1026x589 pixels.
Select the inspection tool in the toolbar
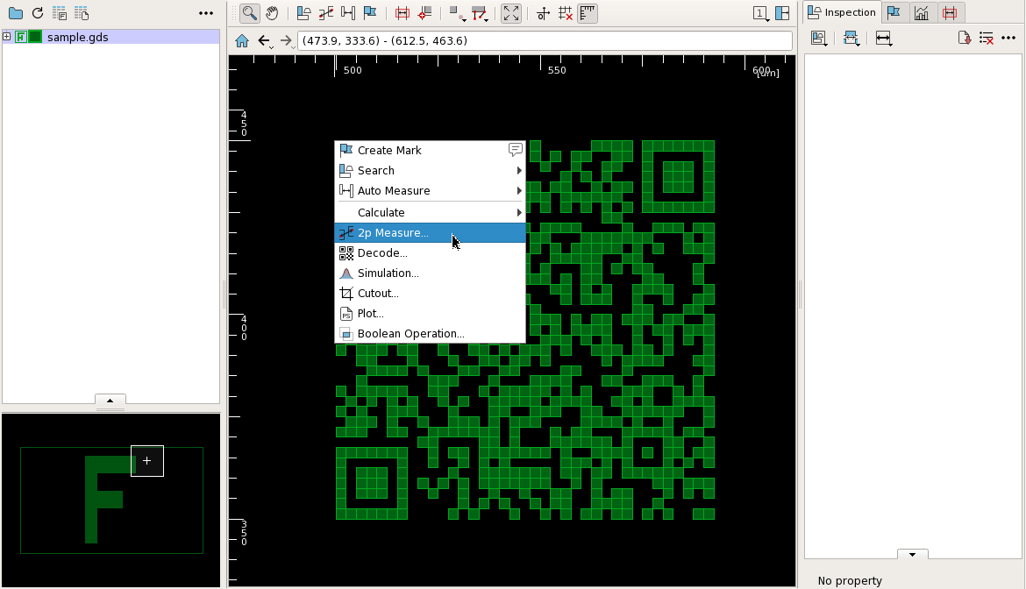click(303, 13)
